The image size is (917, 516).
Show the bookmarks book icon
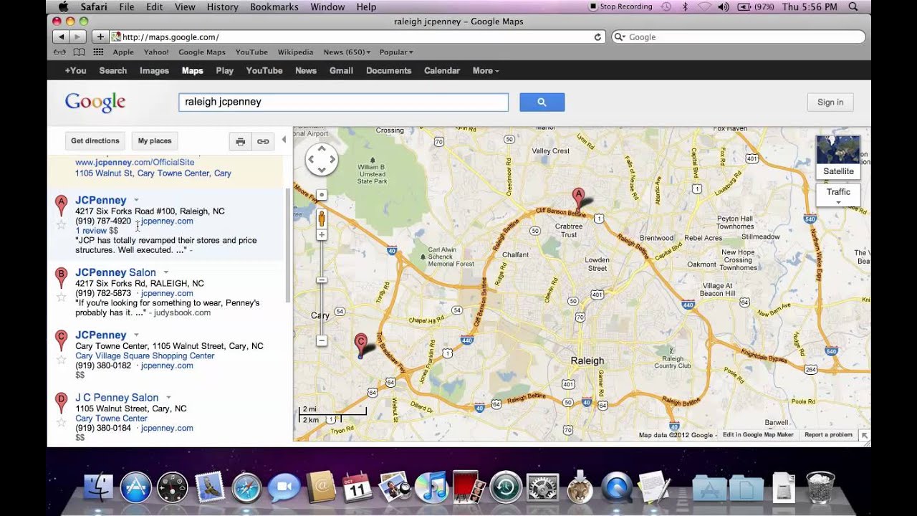pyautogui.click(x=79, y=52)
